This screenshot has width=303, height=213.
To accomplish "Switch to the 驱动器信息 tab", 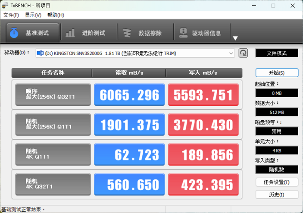I will coord(202,33).
